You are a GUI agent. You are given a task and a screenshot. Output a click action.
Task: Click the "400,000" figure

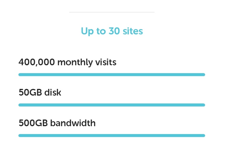click(x=37, y=62)
